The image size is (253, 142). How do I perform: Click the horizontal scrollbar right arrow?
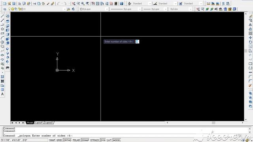tap(242, 123)
